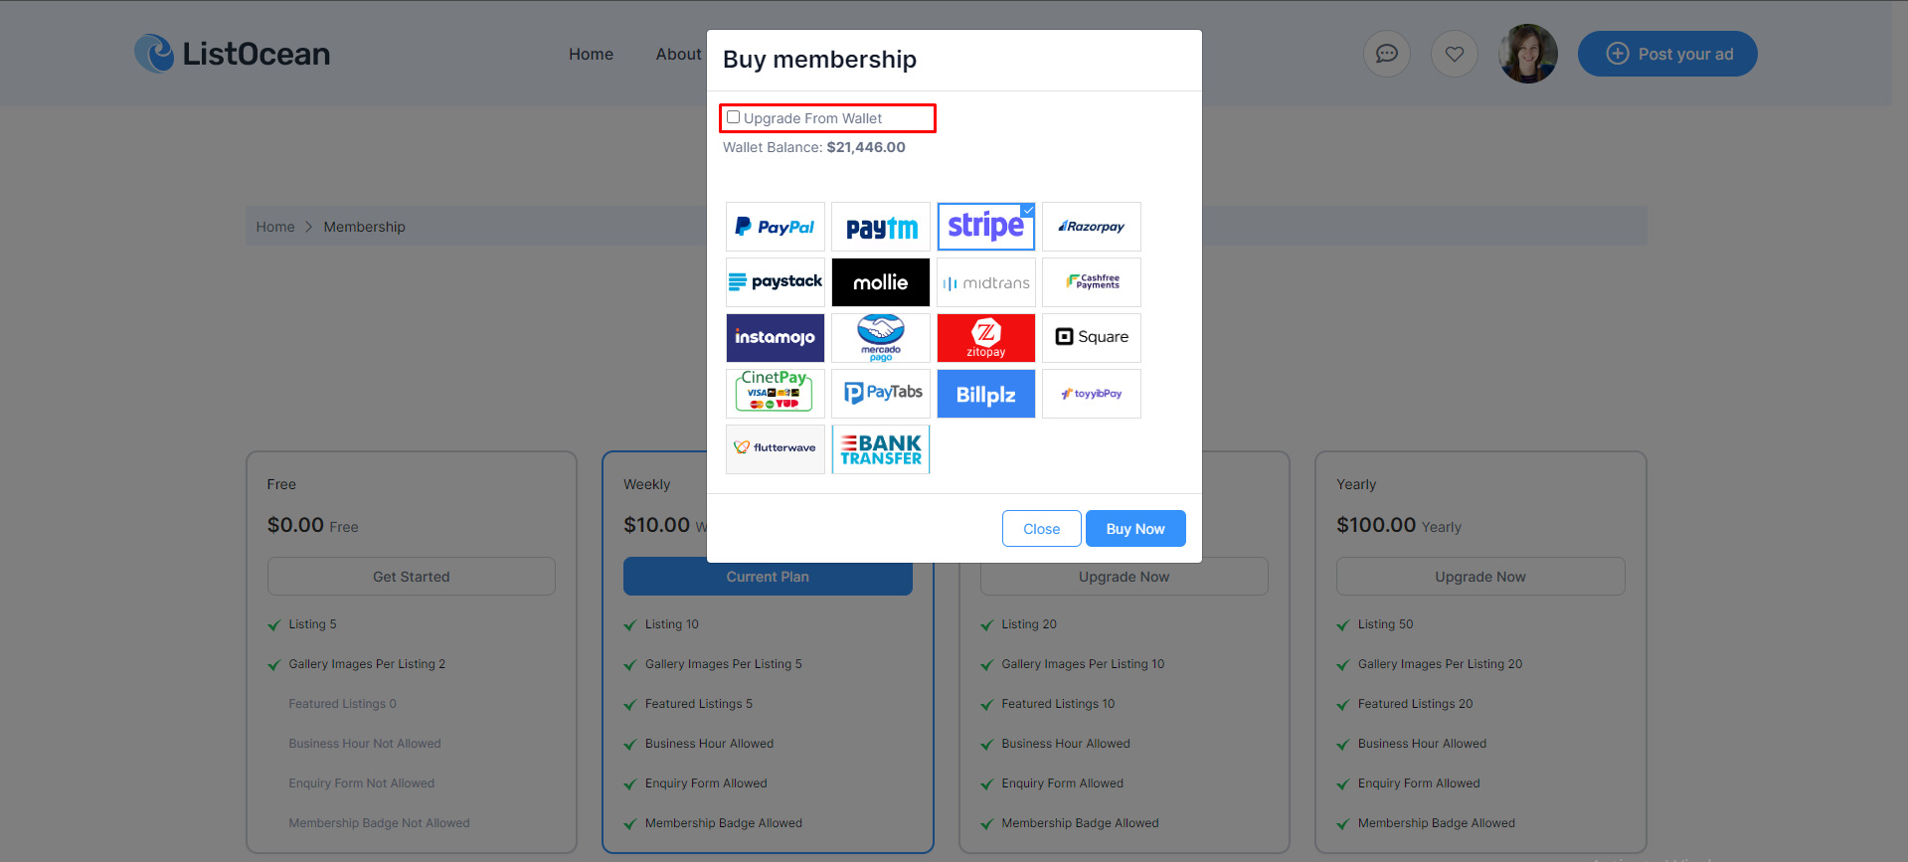
Task: Select Flutterwave payment gateway
Action: [776, 449]
